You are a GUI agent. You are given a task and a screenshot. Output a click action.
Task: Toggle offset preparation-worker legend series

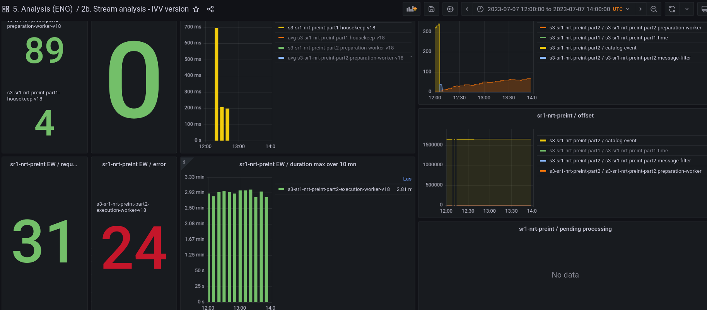pos(625,171)
